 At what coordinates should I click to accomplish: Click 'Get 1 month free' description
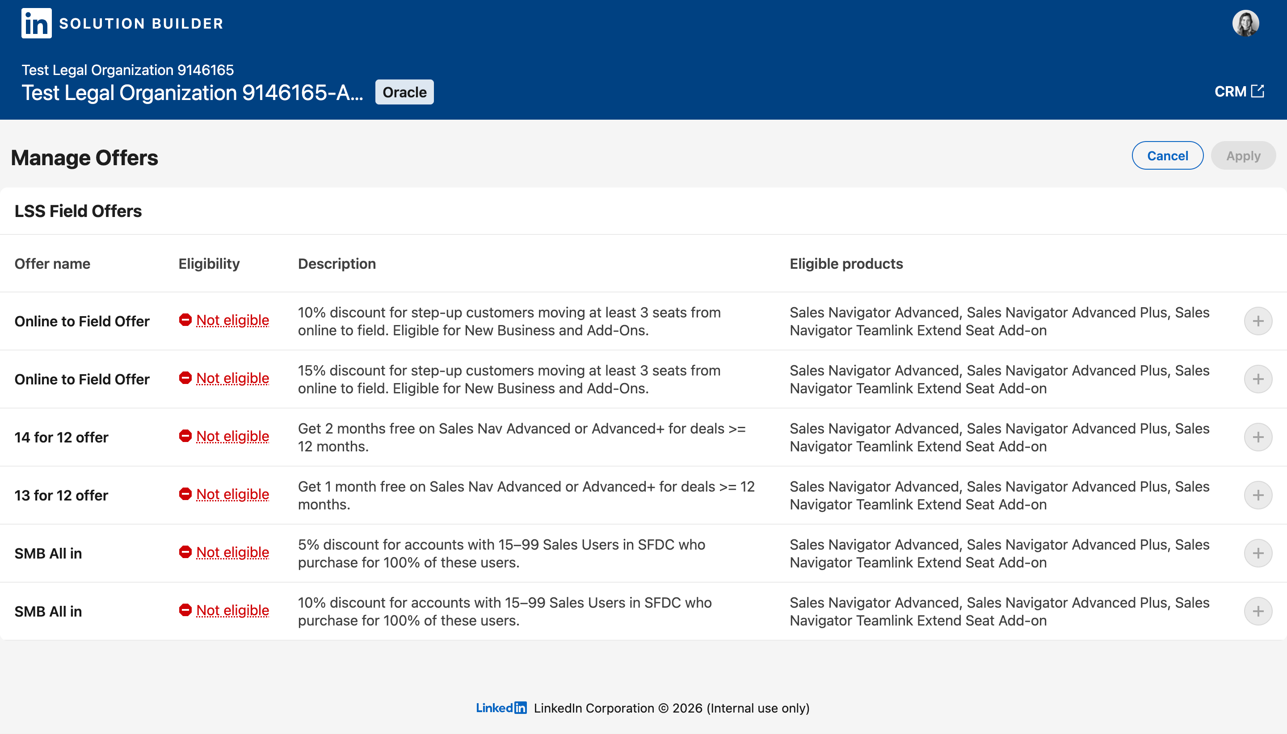coord(526,495)
